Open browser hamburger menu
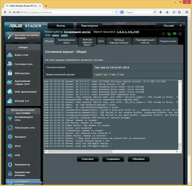 pos(187,12)
